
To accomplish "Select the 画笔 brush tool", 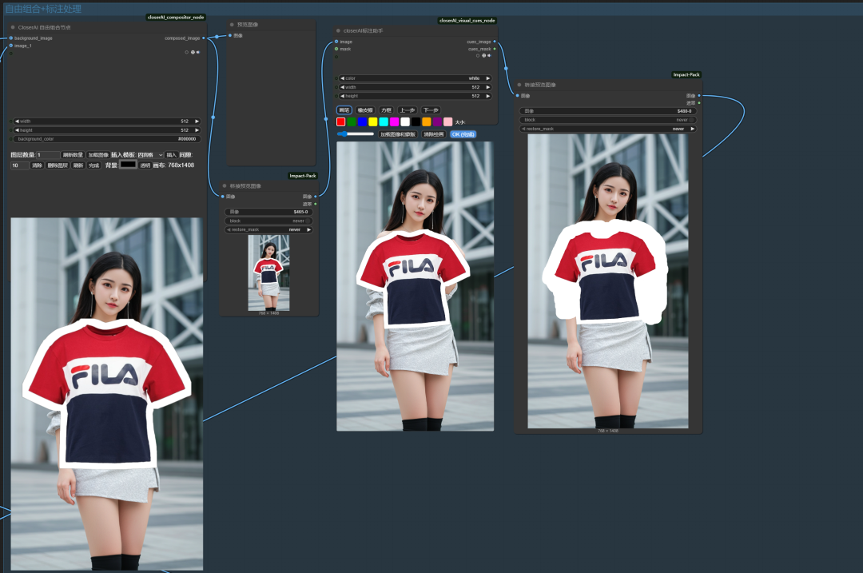I will [x=344, y=110].
